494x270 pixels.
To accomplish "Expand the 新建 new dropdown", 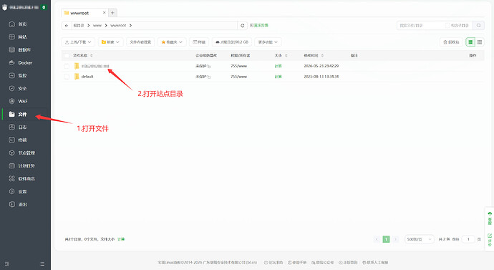I will coord(110,42).
